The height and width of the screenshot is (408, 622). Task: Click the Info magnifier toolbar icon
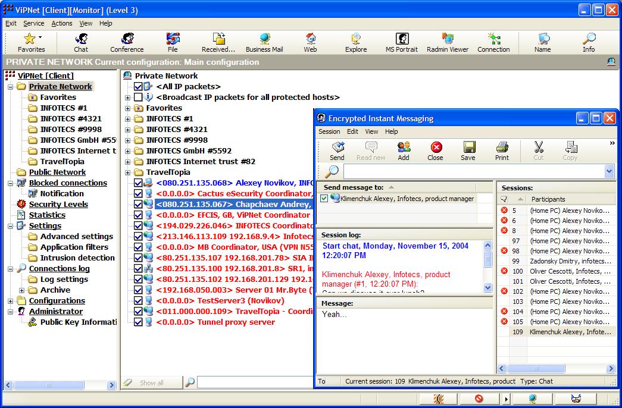point(589,39)
